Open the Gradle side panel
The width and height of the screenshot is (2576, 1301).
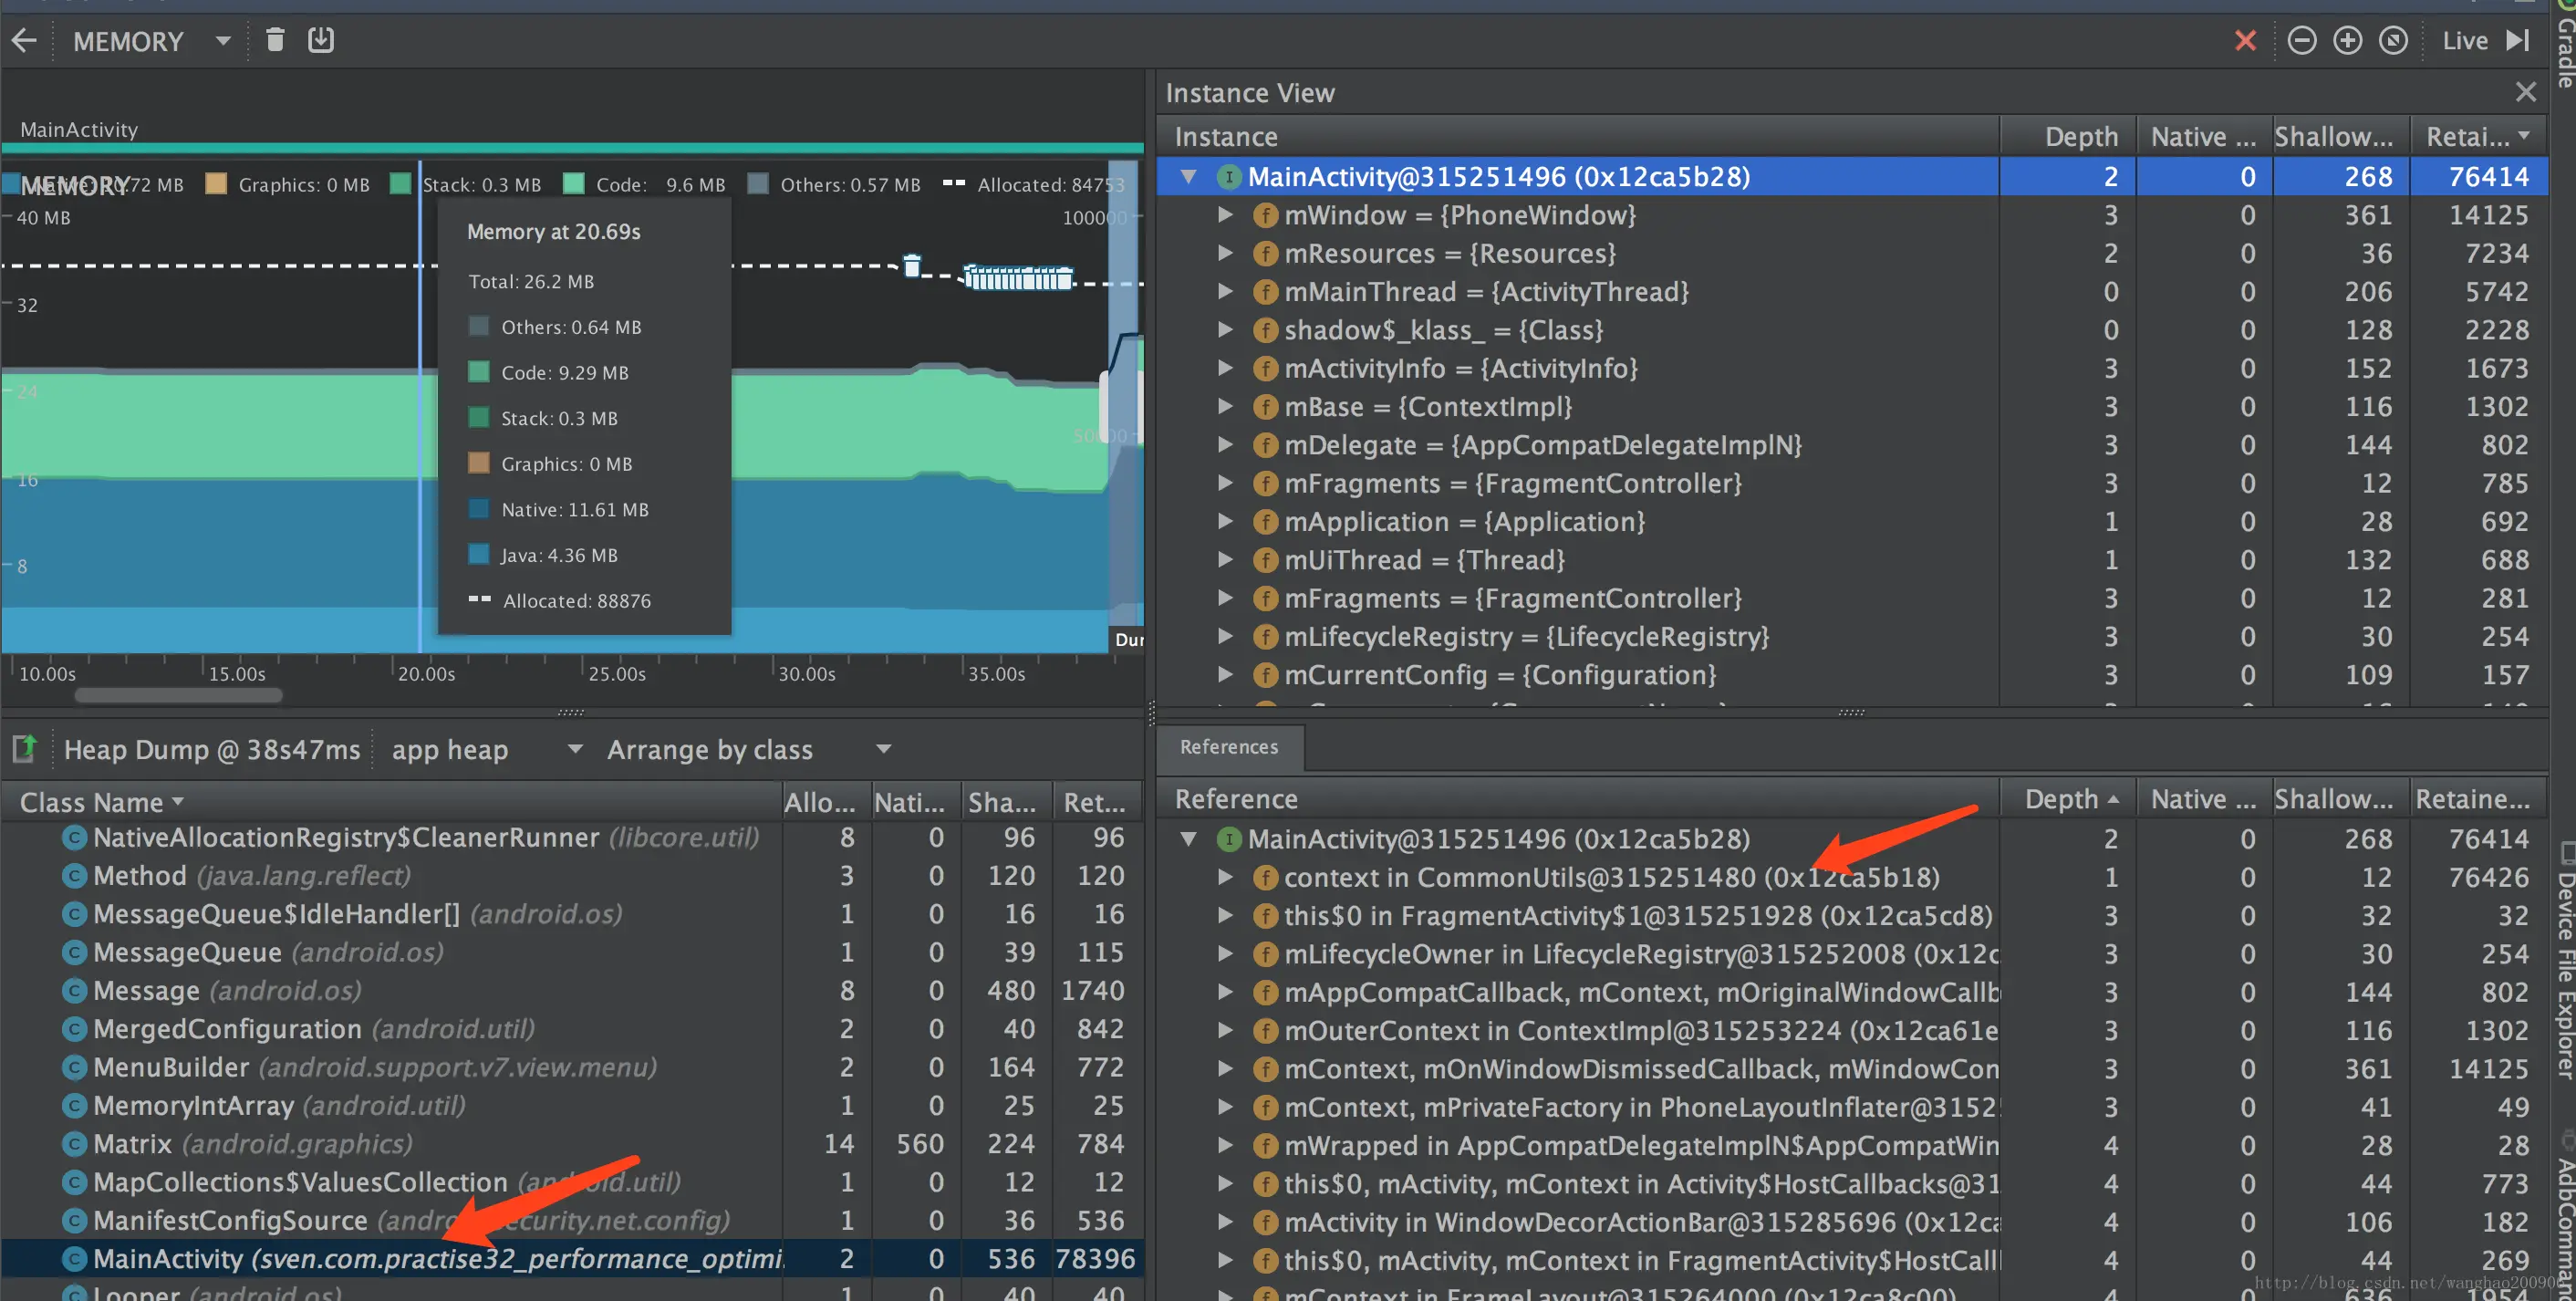click(x=2563, y=45)
